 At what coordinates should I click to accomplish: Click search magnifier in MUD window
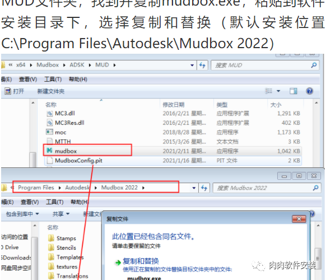[x=314, y=65]
